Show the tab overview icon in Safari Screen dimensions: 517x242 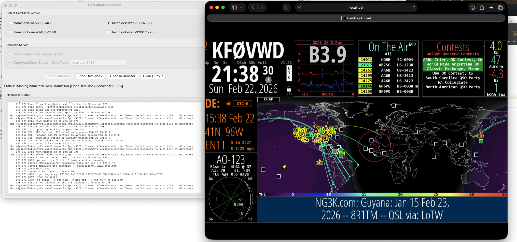pos(500,8)
